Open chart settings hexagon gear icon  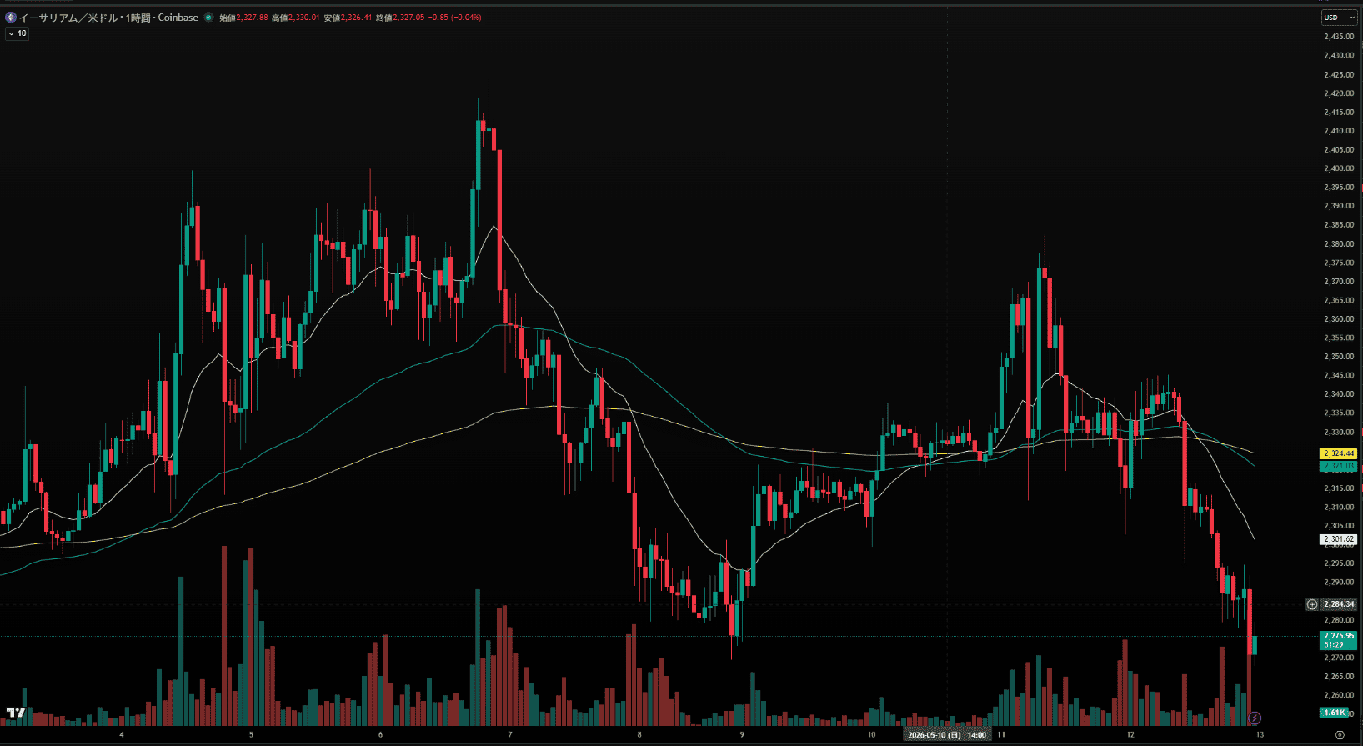(1340, 735)
